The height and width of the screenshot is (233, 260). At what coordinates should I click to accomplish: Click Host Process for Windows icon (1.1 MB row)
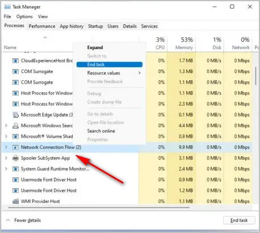(15, 93)
